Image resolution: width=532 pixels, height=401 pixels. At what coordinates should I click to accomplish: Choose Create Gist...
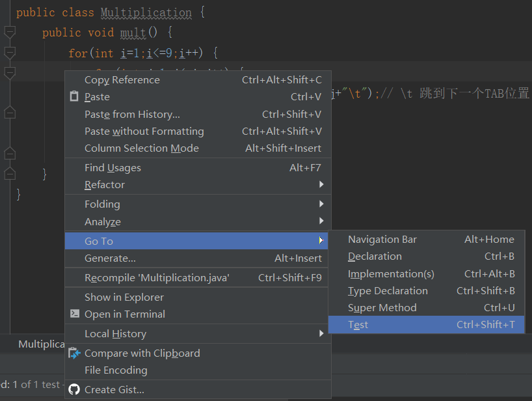pos(198,389)
